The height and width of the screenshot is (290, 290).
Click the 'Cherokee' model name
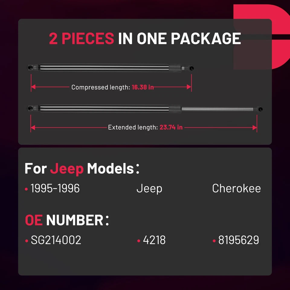[236, 188]
